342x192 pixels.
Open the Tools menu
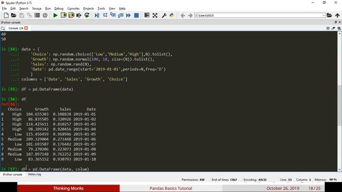click(x=101, y=9)
